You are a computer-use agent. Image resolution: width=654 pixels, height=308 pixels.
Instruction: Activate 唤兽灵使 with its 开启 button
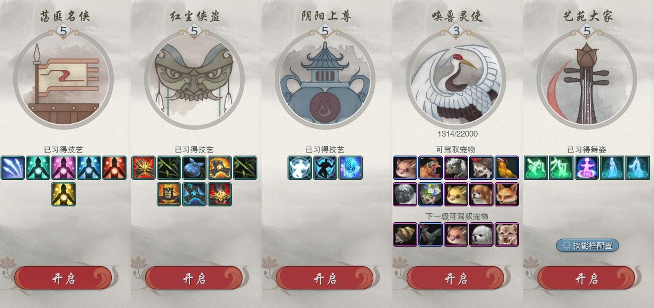(x=455, y=278)
